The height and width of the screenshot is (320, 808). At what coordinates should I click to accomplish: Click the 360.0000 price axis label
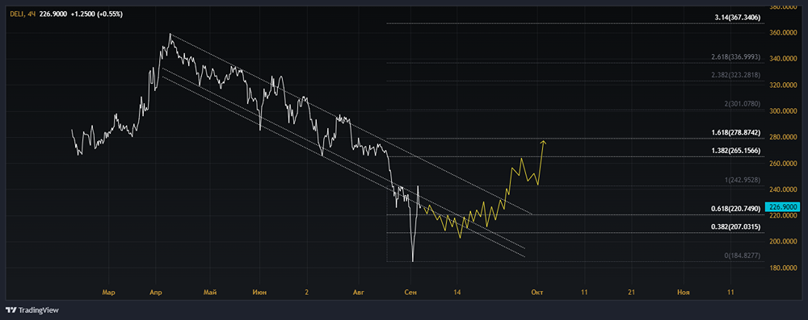[783, 33]
